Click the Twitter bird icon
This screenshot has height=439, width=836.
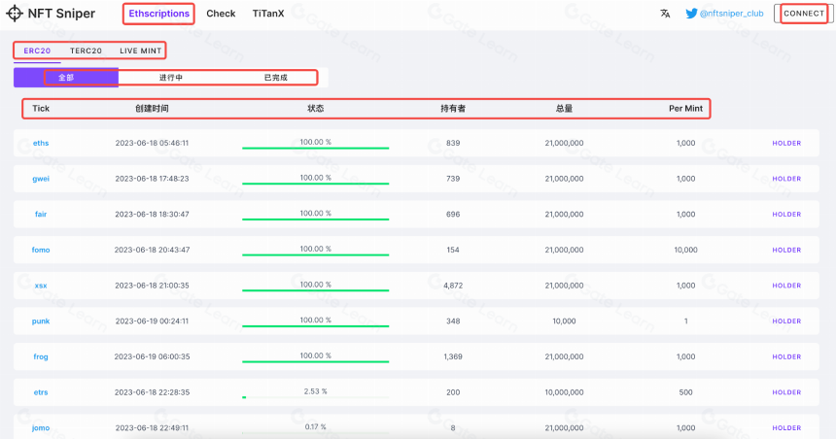click(x=691, y=14)
